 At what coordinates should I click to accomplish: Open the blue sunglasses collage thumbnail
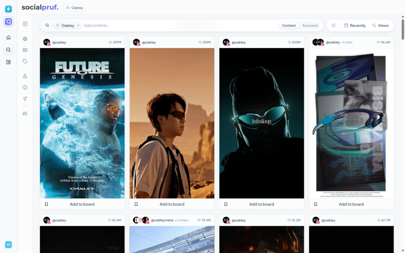coord(351,123)
